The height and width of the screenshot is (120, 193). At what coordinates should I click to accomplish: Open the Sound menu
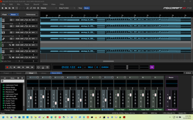tap(36, 4)
